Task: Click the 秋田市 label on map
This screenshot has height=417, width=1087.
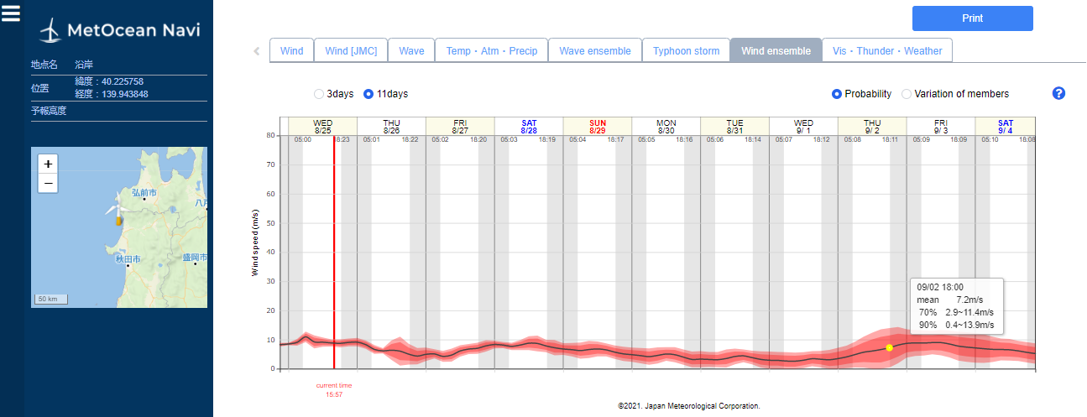Action: 128,259
